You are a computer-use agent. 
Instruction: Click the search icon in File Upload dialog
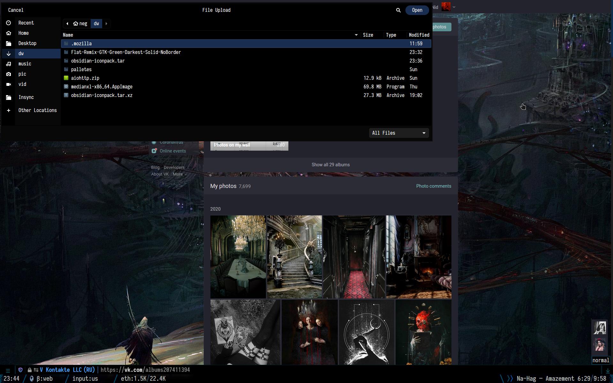[x=398, y=10]
